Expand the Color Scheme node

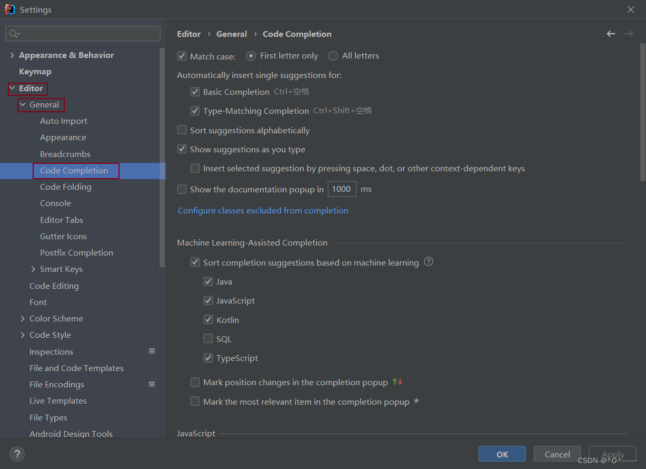point(23,318)
